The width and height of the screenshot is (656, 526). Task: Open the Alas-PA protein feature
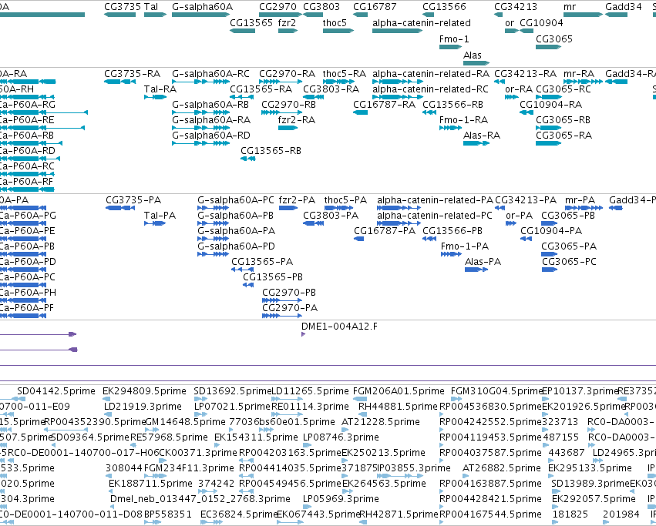point(476,270)
